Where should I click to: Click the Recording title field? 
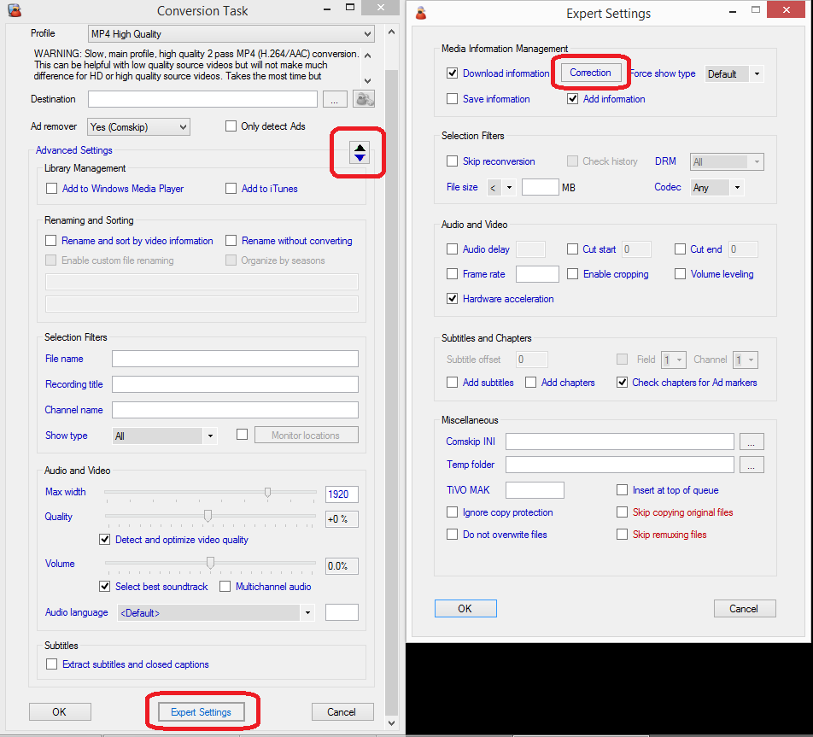pyautogui.click(x=235, y=383)
